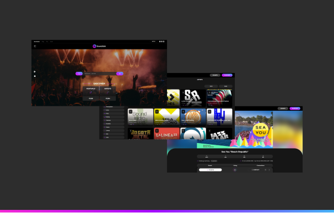Screen dimensions: 334x216
Task: Click the white Tickets button
Action: point(210,170)
